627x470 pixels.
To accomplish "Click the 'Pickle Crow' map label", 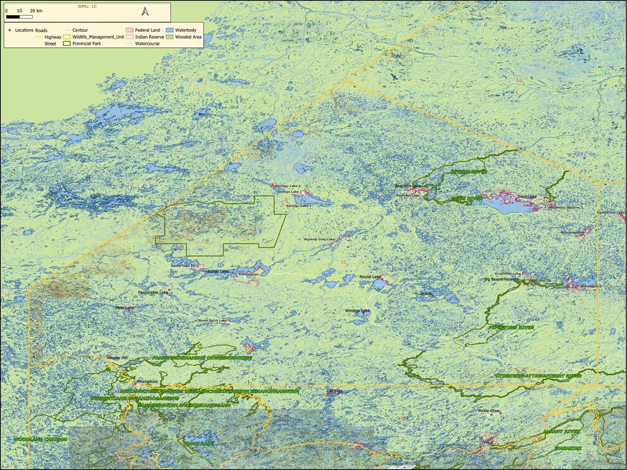I will [x=489, y=411].
